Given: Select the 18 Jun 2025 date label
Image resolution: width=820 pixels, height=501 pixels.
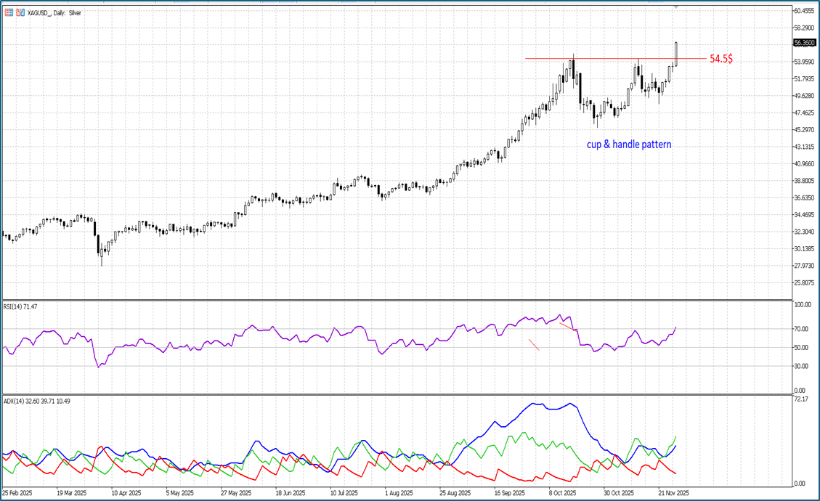Looking at the screenshot, I should (x=291, y=492).
